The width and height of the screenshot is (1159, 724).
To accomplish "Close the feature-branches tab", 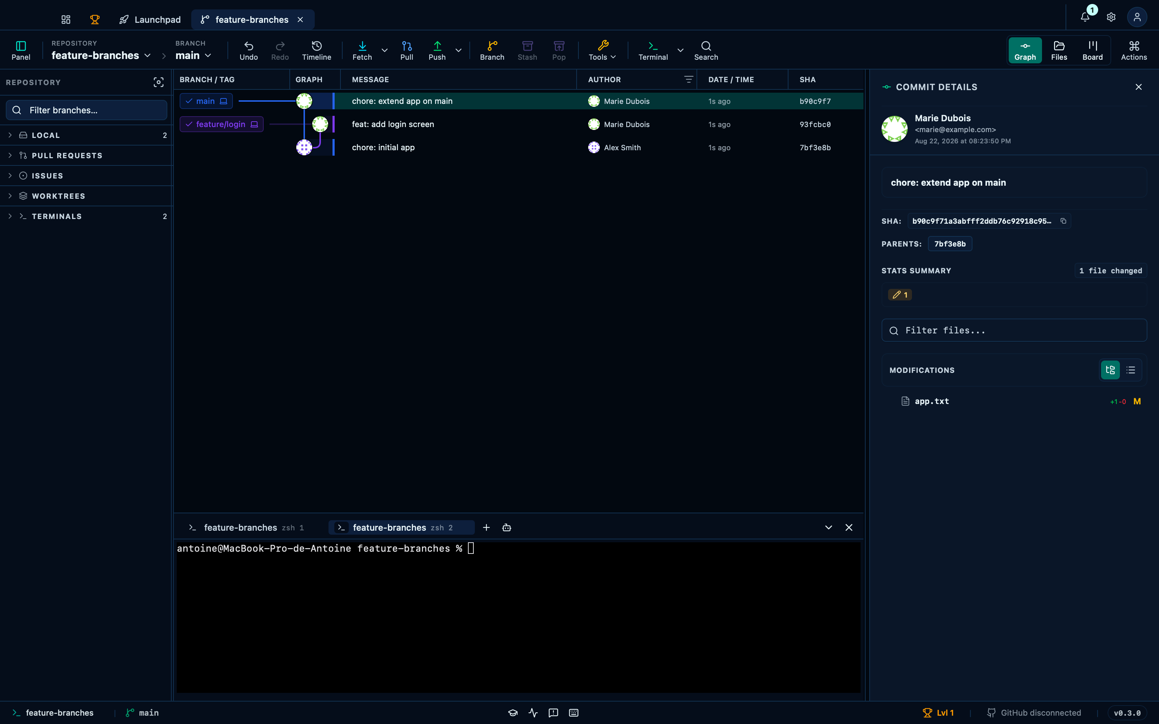I will [x=300, y=20].
